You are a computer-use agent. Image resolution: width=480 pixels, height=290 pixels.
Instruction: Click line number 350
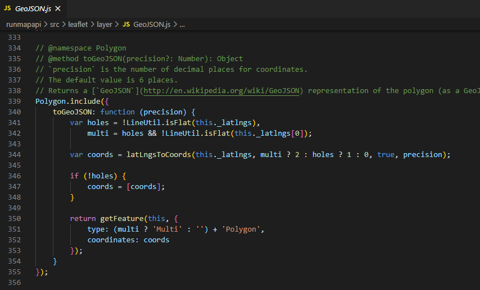[x=15, y=219]
